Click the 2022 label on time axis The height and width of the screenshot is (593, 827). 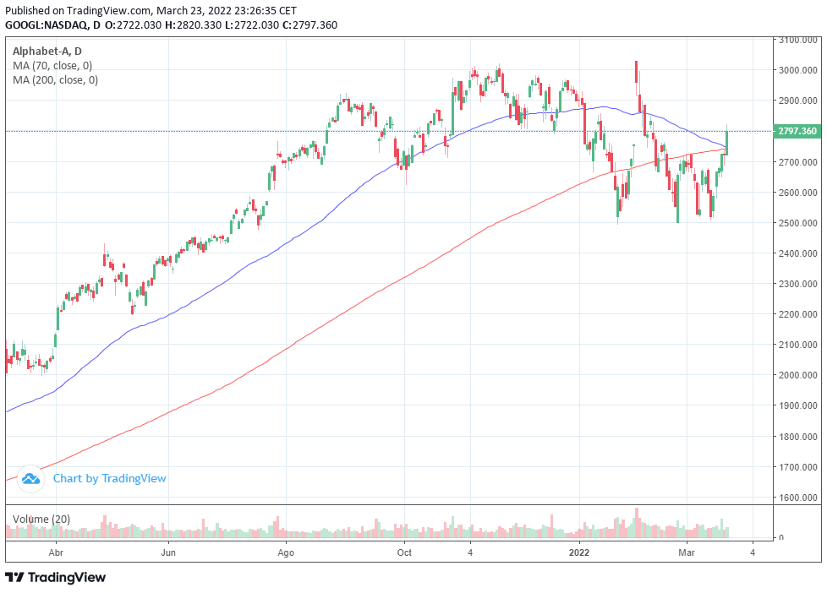(x=579, y=553)
